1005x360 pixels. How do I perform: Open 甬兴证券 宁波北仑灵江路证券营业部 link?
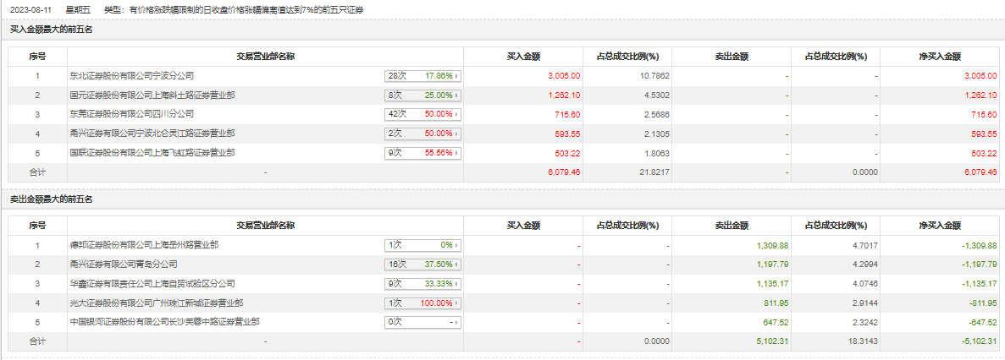(x=152, y=133)
